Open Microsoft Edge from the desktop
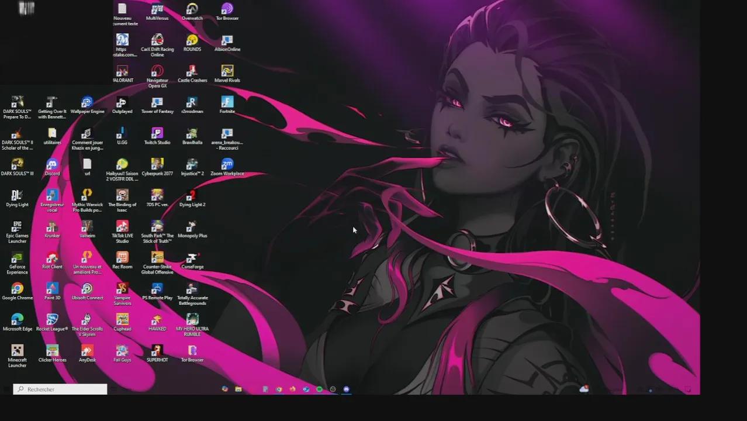 (18, 322)
